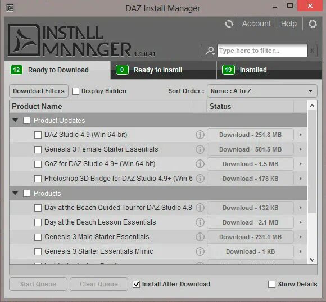Download Beach Lesson Essentials - 2.1 MB
This screenshot has width=326, height=302.
(x=250, y=222)
